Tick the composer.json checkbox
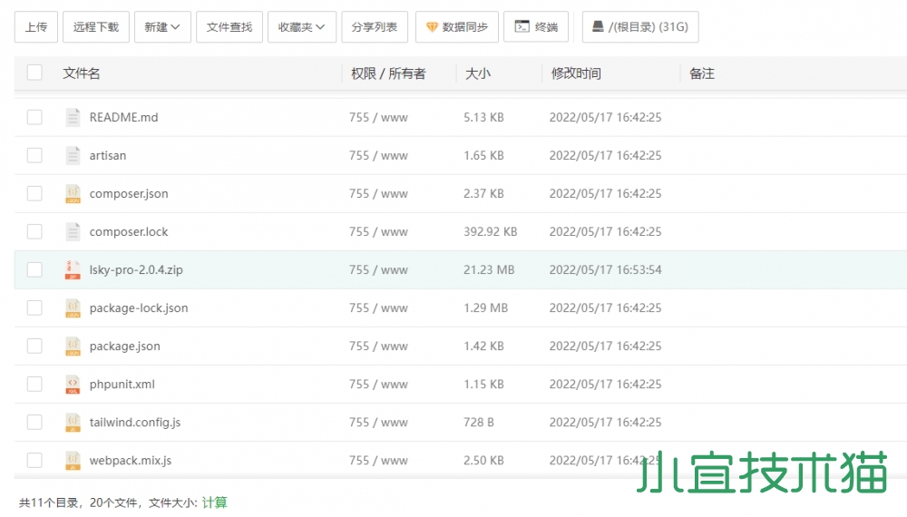The width and height of the screenshot is (907, 517). coord(34,194)
